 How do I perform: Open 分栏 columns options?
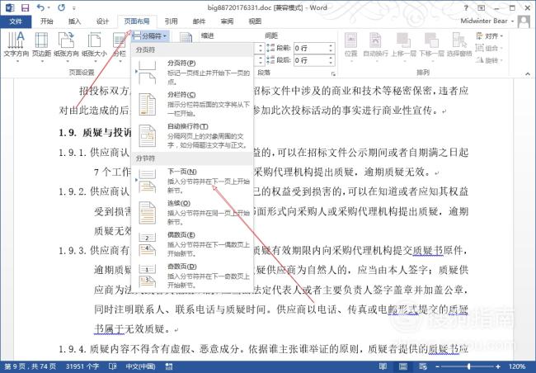[x=120, y=47]
